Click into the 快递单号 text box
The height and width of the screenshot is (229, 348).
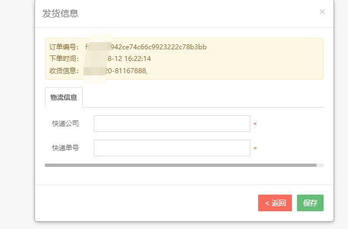click(172, 148)
